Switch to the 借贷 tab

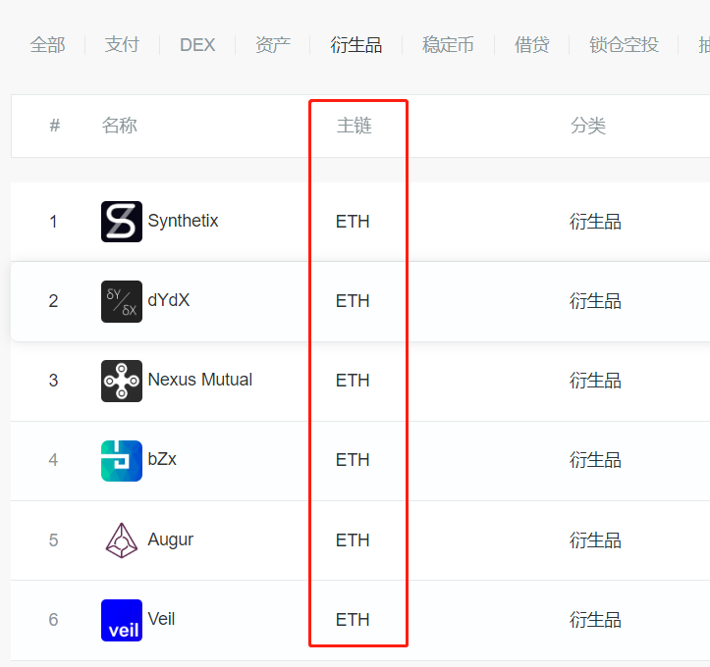click(x=531, y=45)
